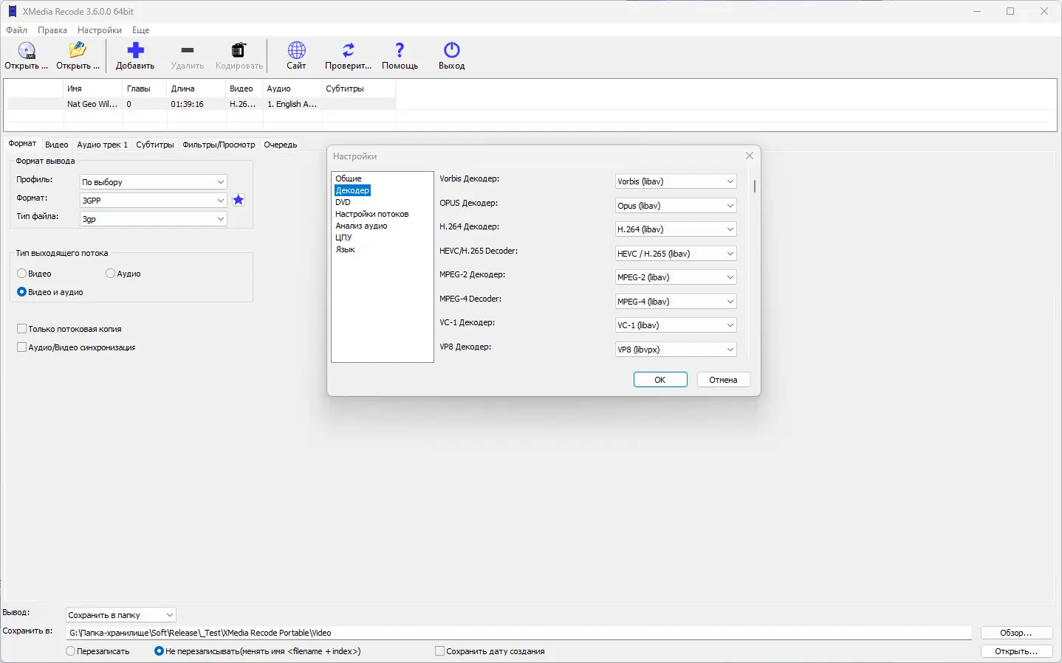Viewport: 1062px width, 663px height.
Task: Open the Формат dropdown showing 3GPP
Action: click(x=153, y=201)
